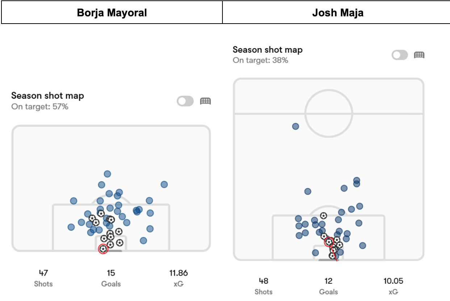Click the Borja Mayoral header cell

point(112,13)
